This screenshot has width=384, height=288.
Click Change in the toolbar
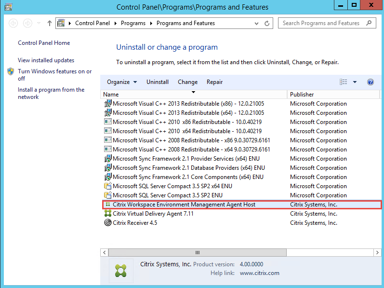click(x=187, y=82)
